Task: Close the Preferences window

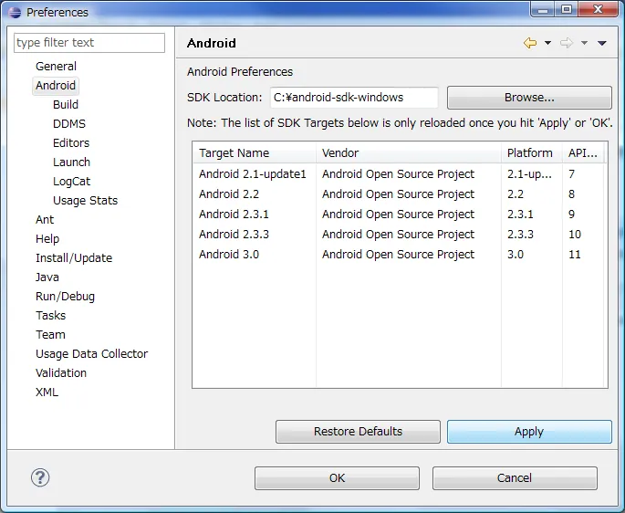Action: tap(598, 9)
